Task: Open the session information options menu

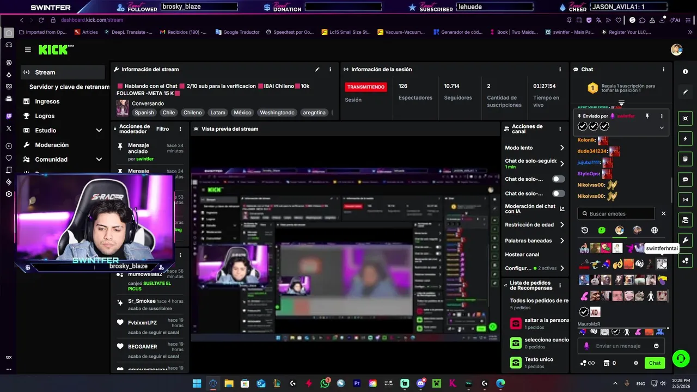Action: pos(560,69)
